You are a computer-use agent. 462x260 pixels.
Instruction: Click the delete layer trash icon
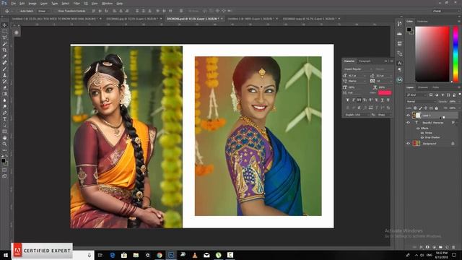click(453, 247)
